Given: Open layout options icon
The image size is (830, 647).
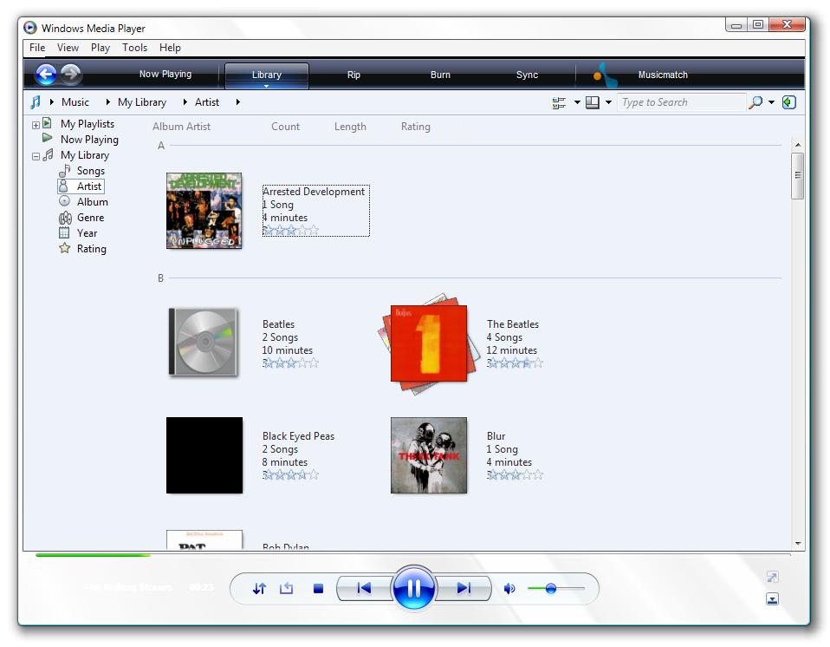Looking at the screenshot, I should coord(559,102).
